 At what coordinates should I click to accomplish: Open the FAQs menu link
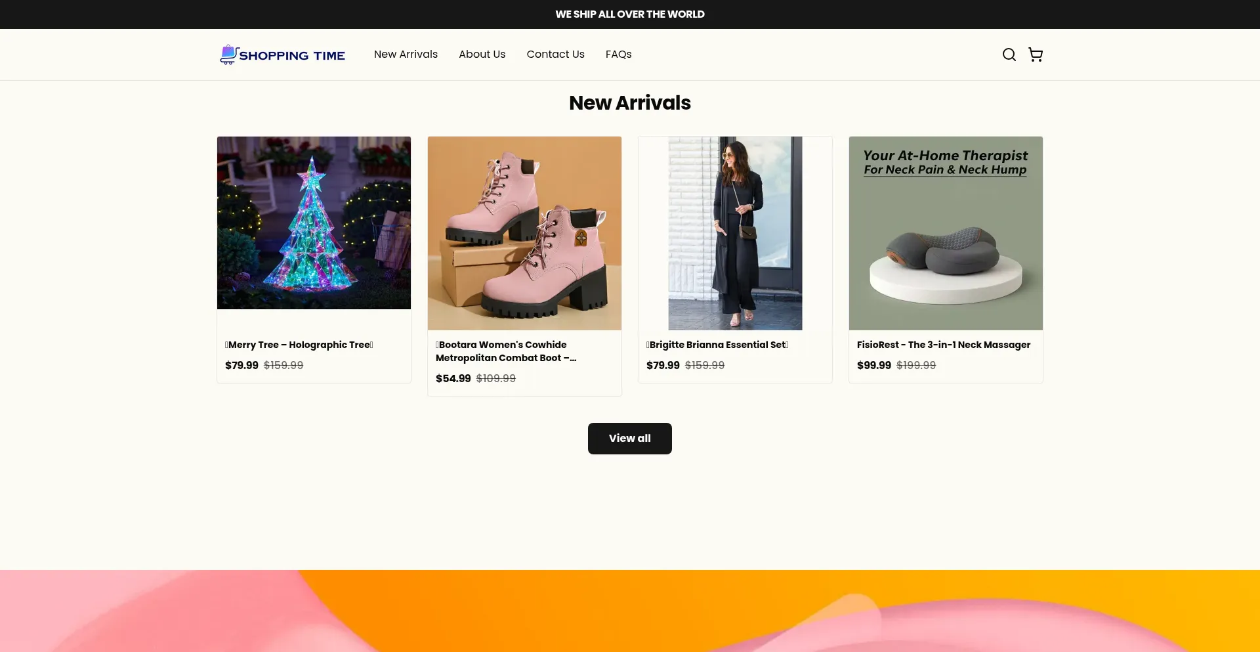(618, 54)
